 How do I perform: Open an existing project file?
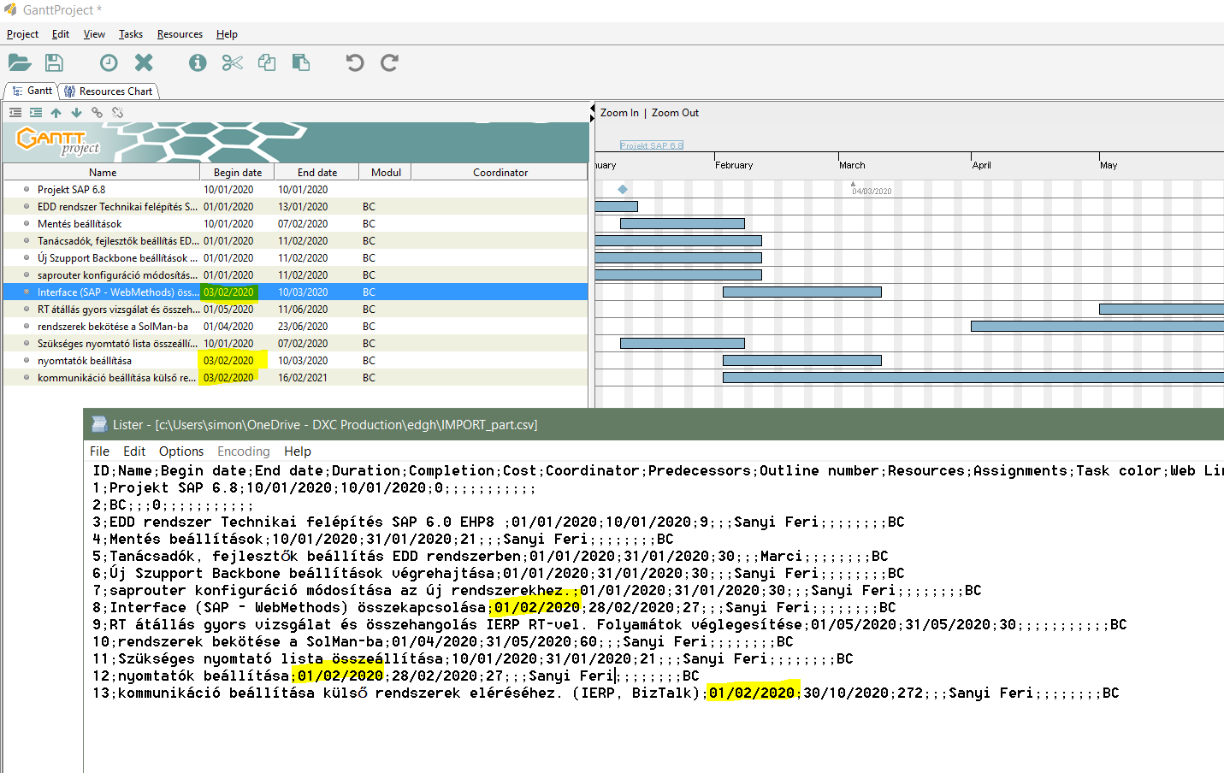[19, 62]
